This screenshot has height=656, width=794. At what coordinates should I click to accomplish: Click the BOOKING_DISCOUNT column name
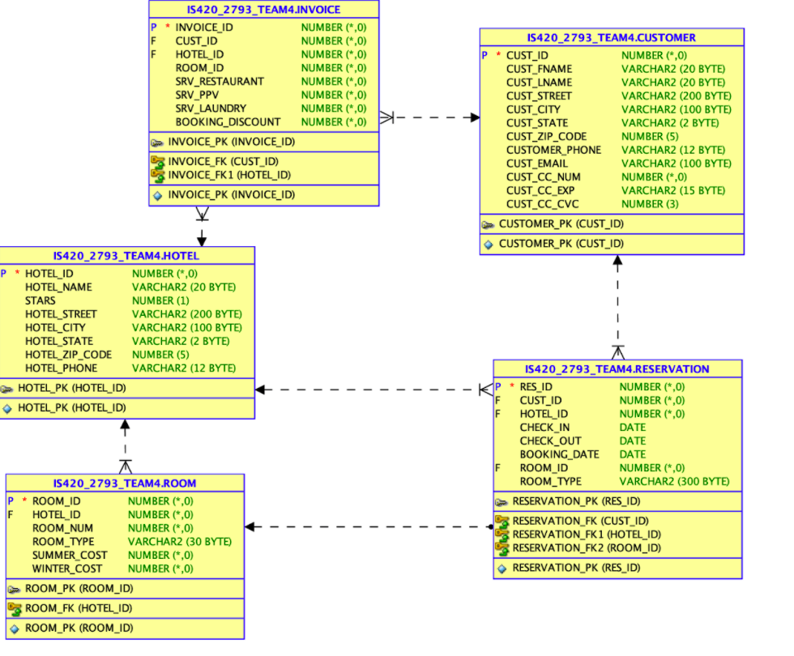click(x=228, y=122)
